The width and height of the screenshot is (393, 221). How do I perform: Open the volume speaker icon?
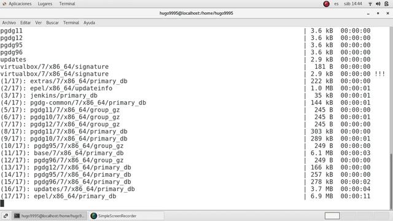coord(378,4)
